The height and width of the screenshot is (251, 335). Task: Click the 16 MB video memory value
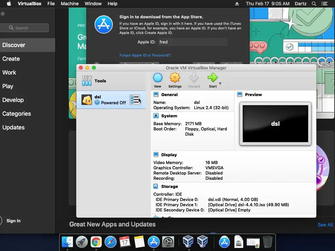point(212,163)
